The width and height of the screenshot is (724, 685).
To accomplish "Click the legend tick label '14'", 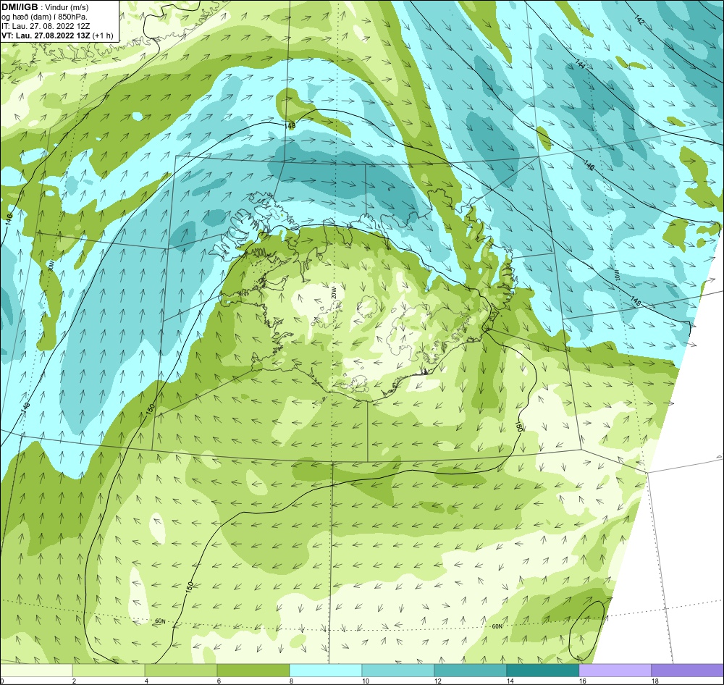I will pyautogui.click(x=510, y=681).
